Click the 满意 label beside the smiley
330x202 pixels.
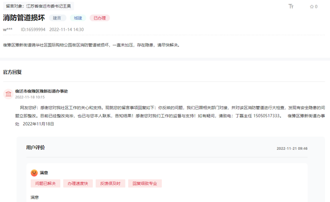pos(44,173)
